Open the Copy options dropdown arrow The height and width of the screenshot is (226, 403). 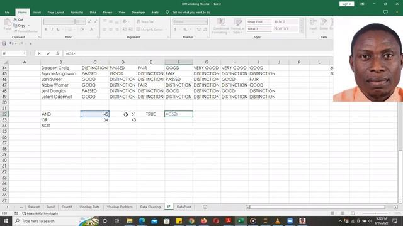(28, 26)
